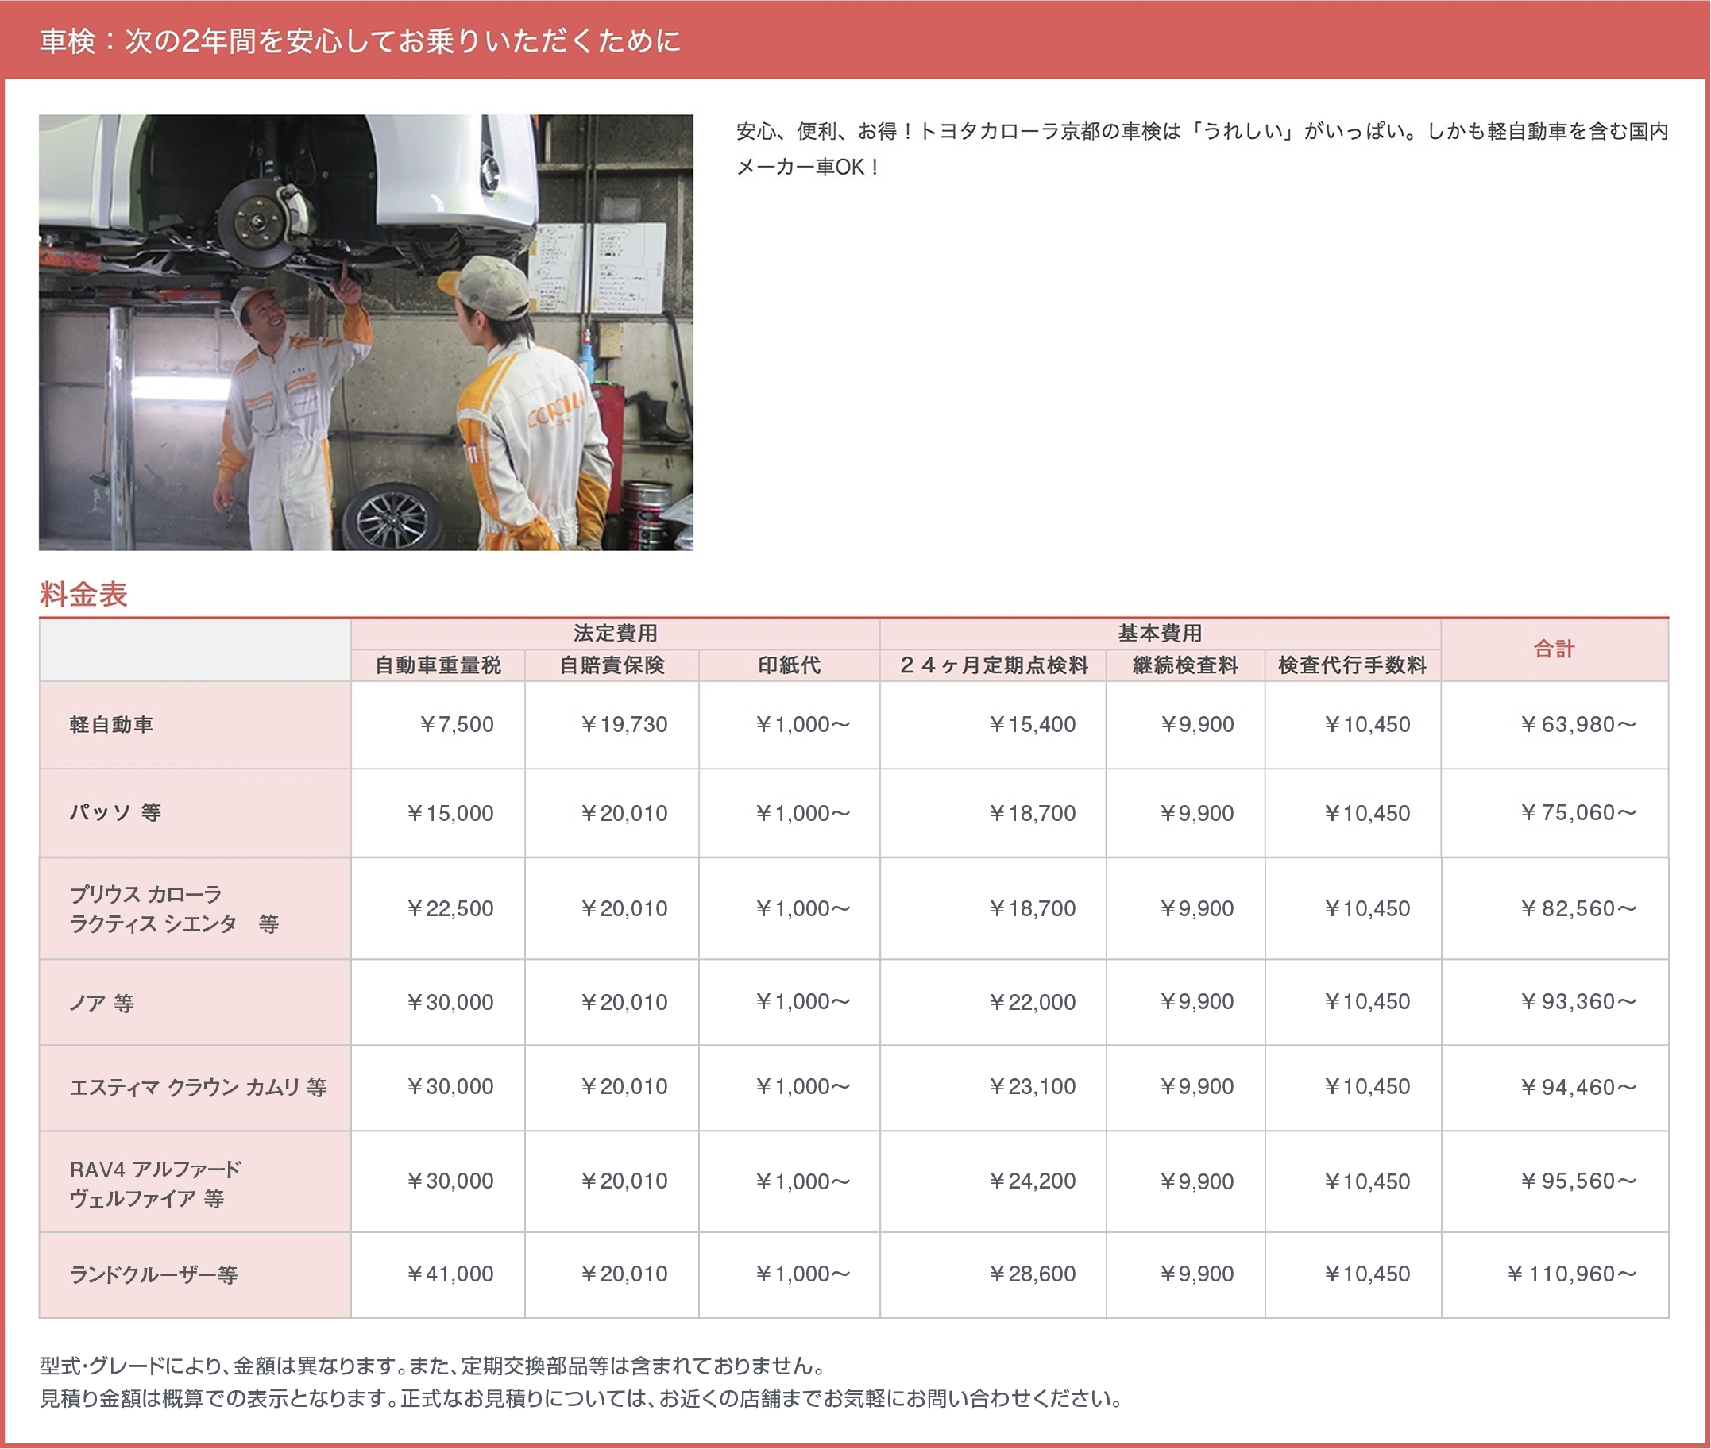The image size is (1711, 1449).
Task: Click the 合計 column header
Action: [x=1553, y=649]
